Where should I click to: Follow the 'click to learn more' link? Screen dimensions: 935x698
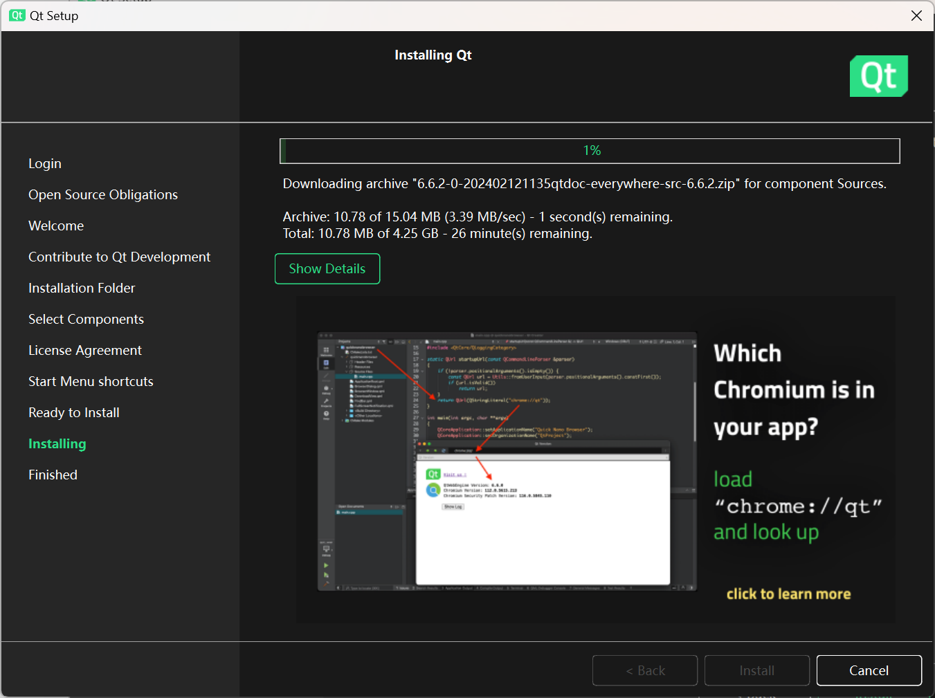[788, 594]
